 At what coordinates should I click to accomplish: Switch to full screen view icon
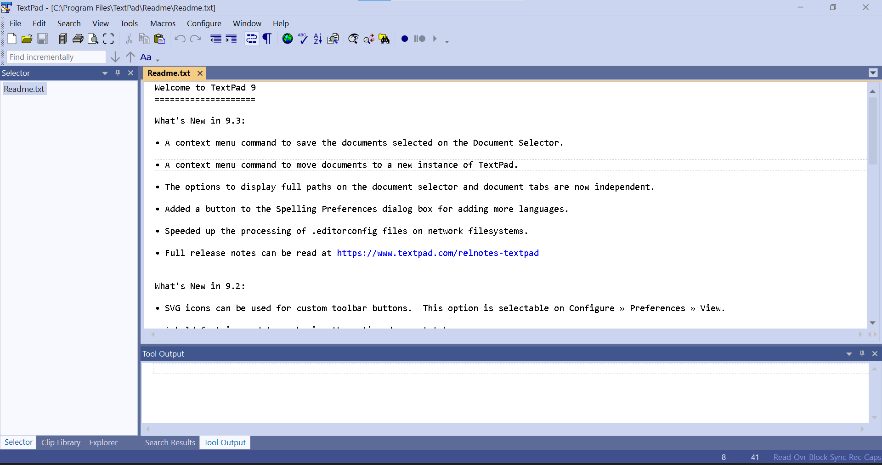pyautogui.click(x=108, y=39)
